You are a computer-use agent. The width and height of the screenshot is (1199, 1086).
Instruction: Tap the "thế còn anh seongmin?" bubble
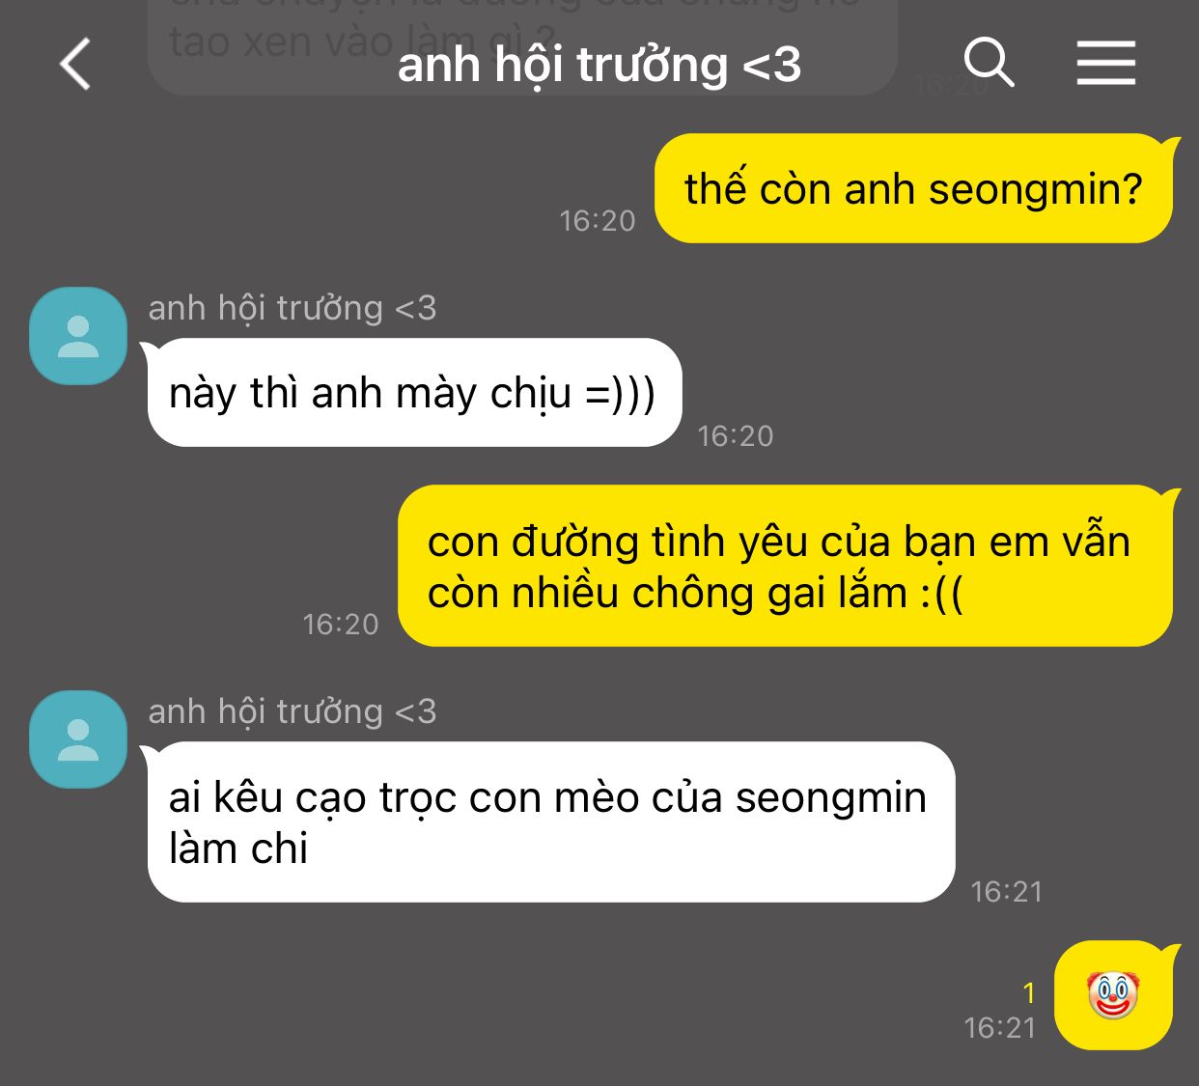[914, 188]
